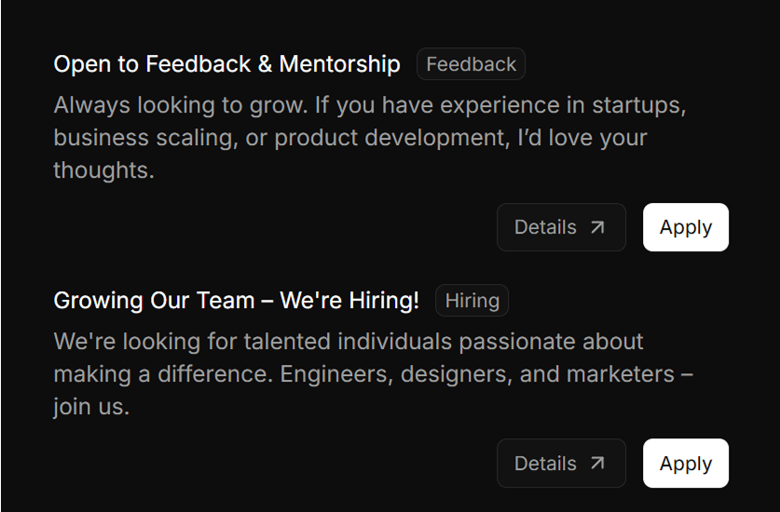Apply to the Feedback & Mentorship post
This screenshot has height=512, width=780.
685,227
